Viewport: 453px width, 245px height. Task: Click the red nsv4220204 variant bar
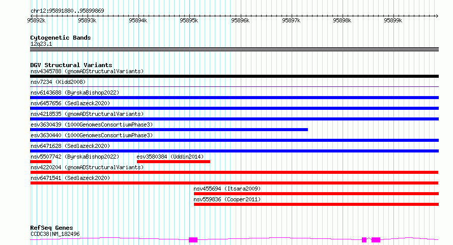pos(234,172)
